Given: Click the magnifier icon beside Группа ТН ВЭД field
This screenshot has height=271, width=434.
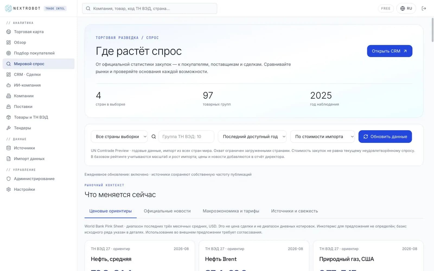Looking at the screenshot, I should [x=154, y=137].
